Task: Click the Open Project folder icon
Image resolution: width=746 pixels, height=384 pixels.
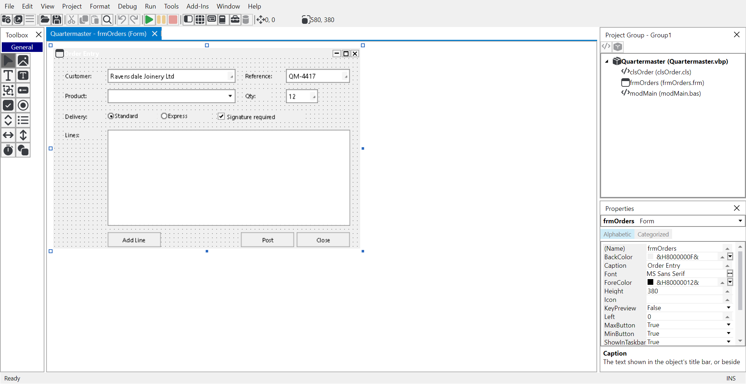Action: pos(45,20)
